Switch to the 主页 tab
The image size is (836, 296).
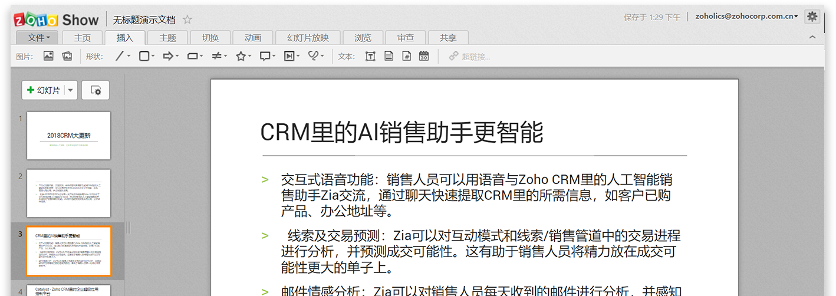coord(83,38)
